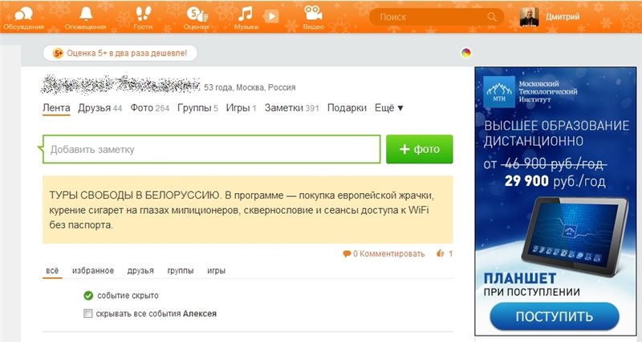The width and height of the screenshot is (642, 342).
Task: Open the Фото 264 tab
Action: (150, 108)
